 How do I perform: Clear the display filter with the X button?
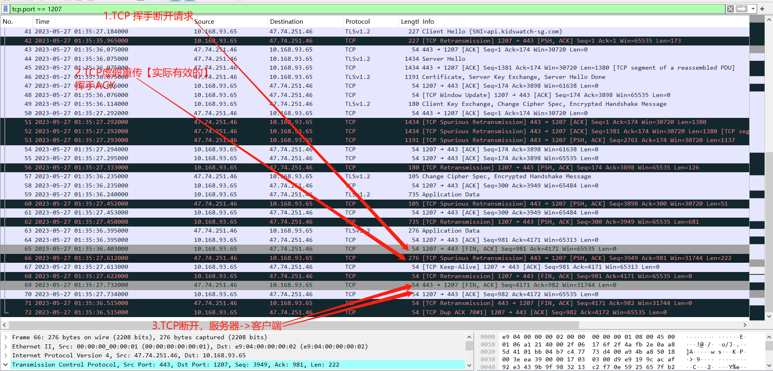730,9
